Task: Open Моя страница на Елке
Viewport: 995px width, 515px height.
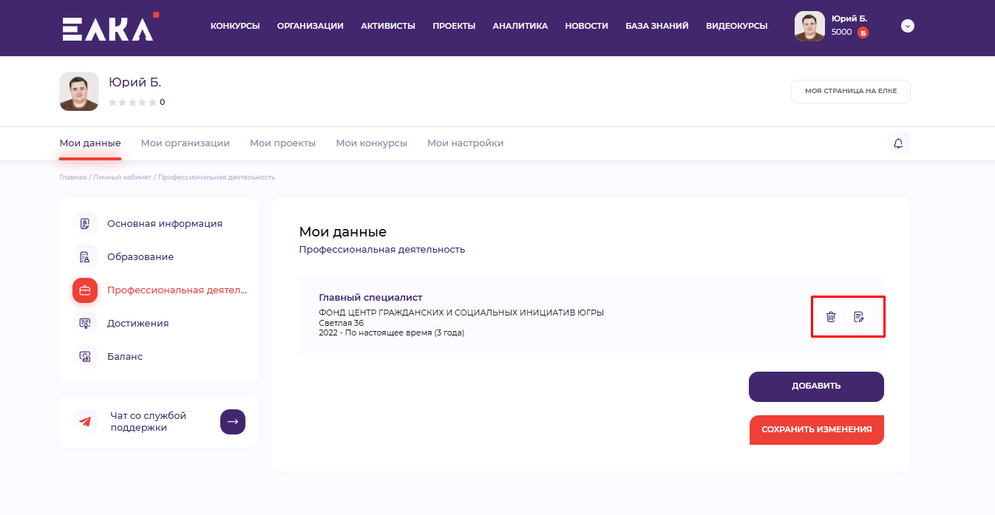Action: pyautogui.click(x=850, y=91)
